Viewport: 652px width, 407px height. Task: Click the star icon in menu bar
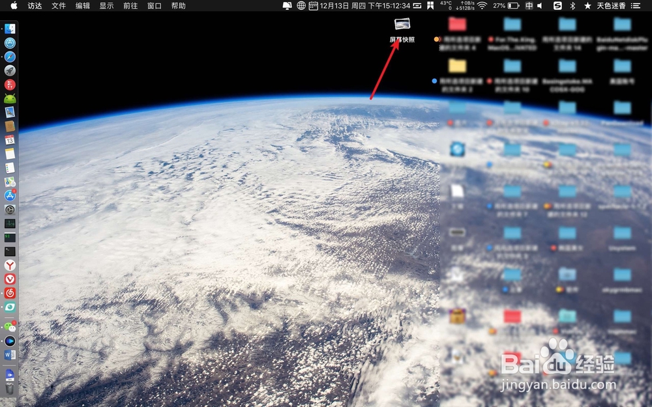coord(587,6)
